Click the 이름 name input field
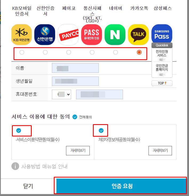This screenshot has width=189, height=196. tap(75, 68)
